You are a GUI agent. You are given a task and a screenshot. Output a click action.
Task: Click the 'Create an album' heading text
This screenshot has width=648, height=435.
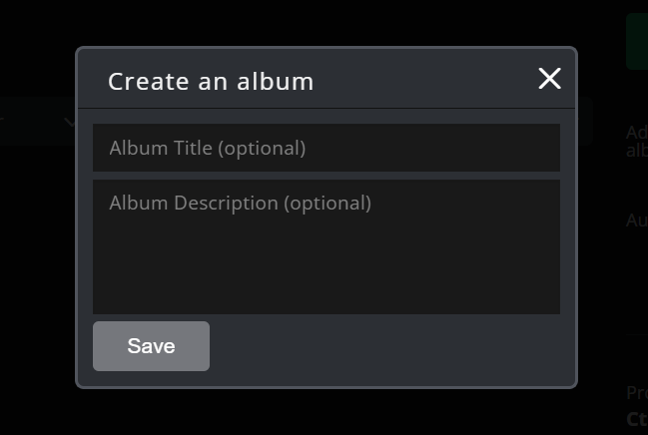coord(211,81)
